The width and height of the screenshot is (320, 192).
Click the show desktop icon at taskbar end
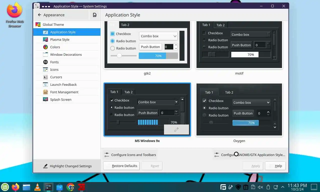coord(314,187)
